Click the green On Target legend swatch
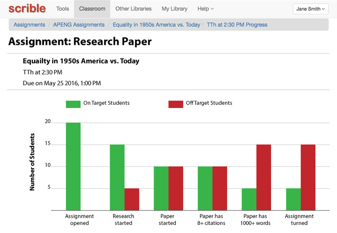This screenshot has width=337, height=233. pyautogui.click(x=73, y=104)
